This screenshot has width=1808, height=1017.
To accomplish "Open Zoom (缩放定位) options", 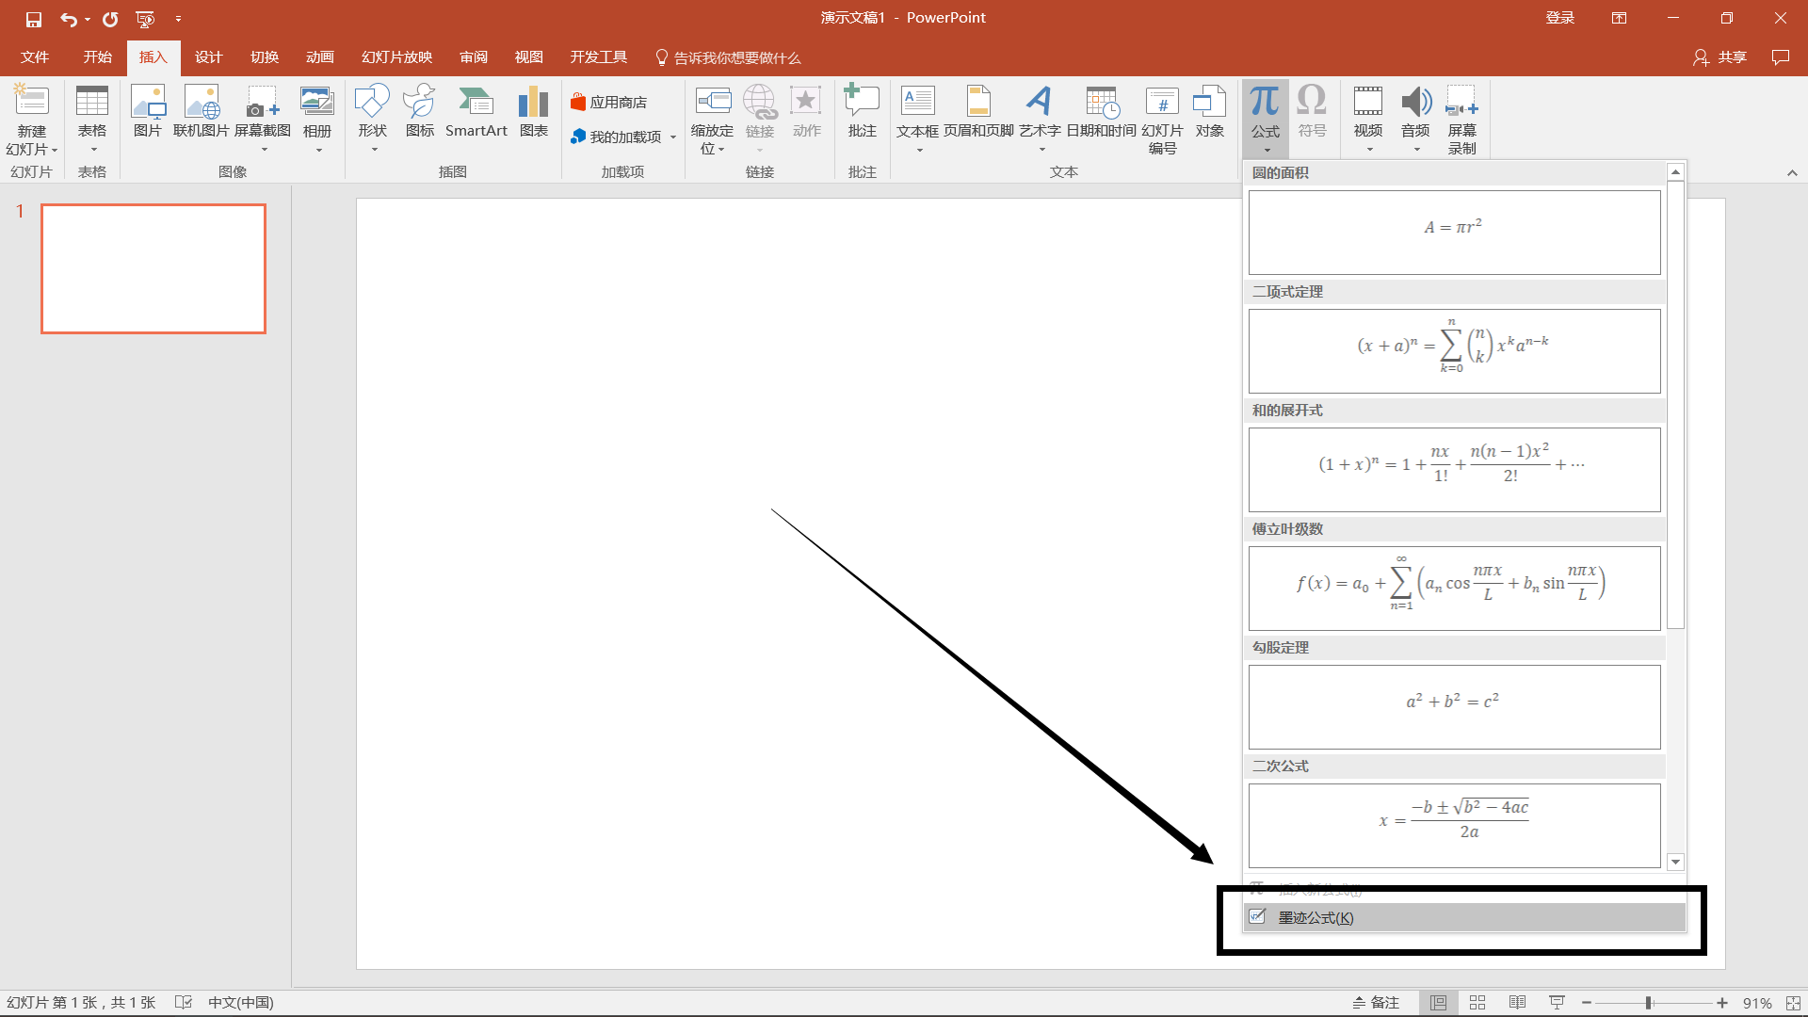I will 712,120.
